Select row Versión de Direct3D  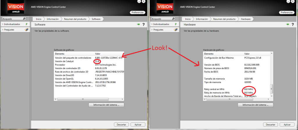point(89,75)
